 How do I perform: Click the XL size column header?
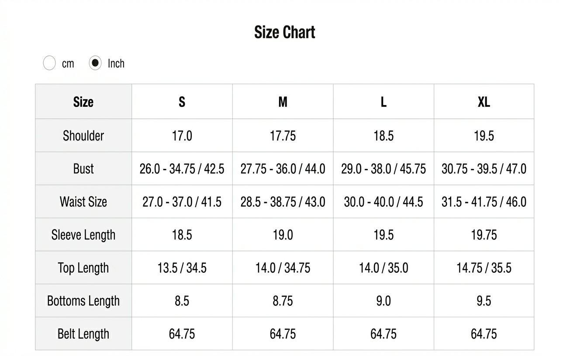coord(484,102)
